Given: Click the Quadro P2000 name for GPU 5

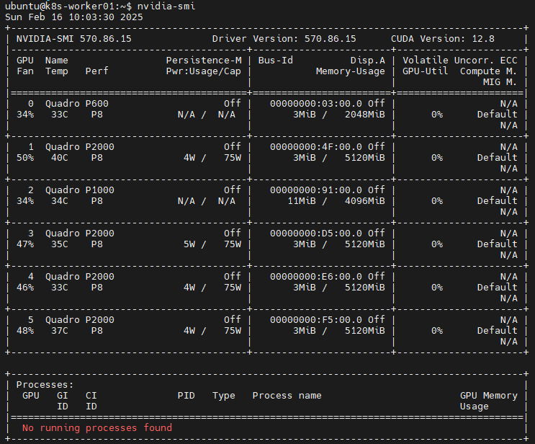Looking at the screenshot, I should (79, 320).
